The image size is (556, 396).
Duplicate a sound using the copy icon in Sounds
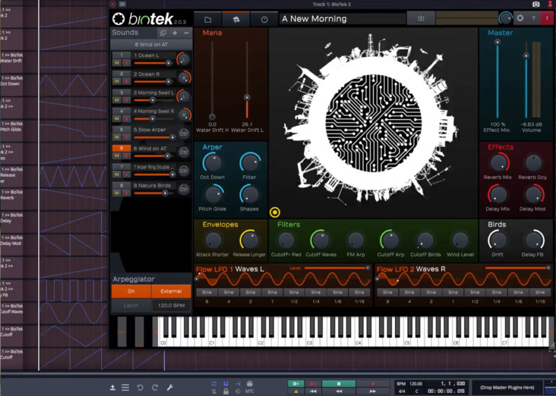(164, 33)
